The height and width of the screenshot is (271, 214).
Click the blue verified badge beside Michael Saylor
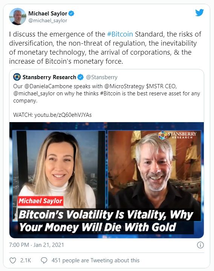pos(72,14)
